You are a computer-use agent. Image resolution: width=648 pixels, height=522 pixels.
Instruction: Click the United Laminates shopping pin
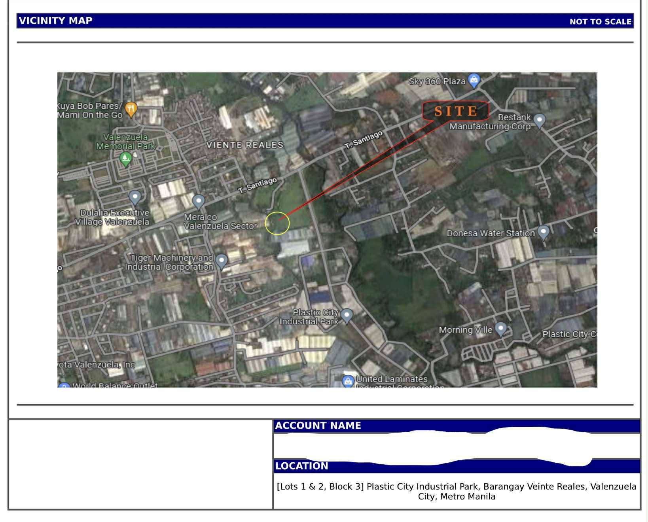click(x=348, y=381)
